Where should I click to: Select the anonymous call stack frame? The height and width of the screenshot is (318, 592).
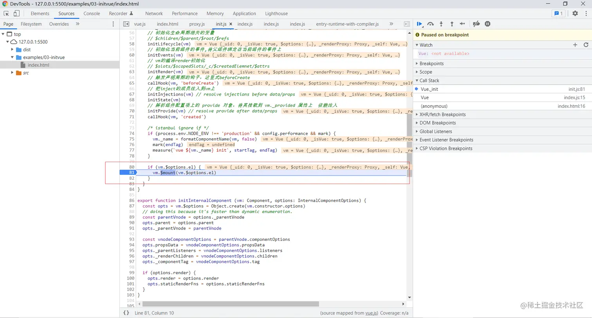434,106
